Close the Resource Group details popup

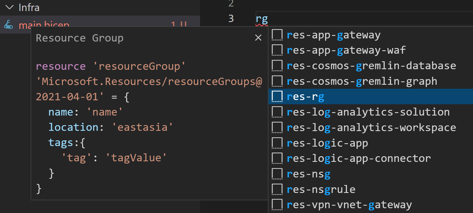pos(258,38)
